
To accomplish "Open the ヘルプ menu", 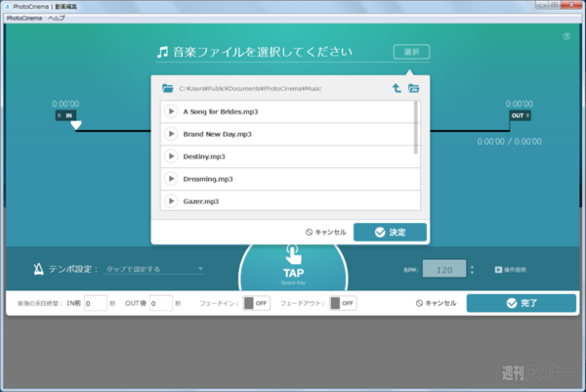I will click(x=57, y=18).
